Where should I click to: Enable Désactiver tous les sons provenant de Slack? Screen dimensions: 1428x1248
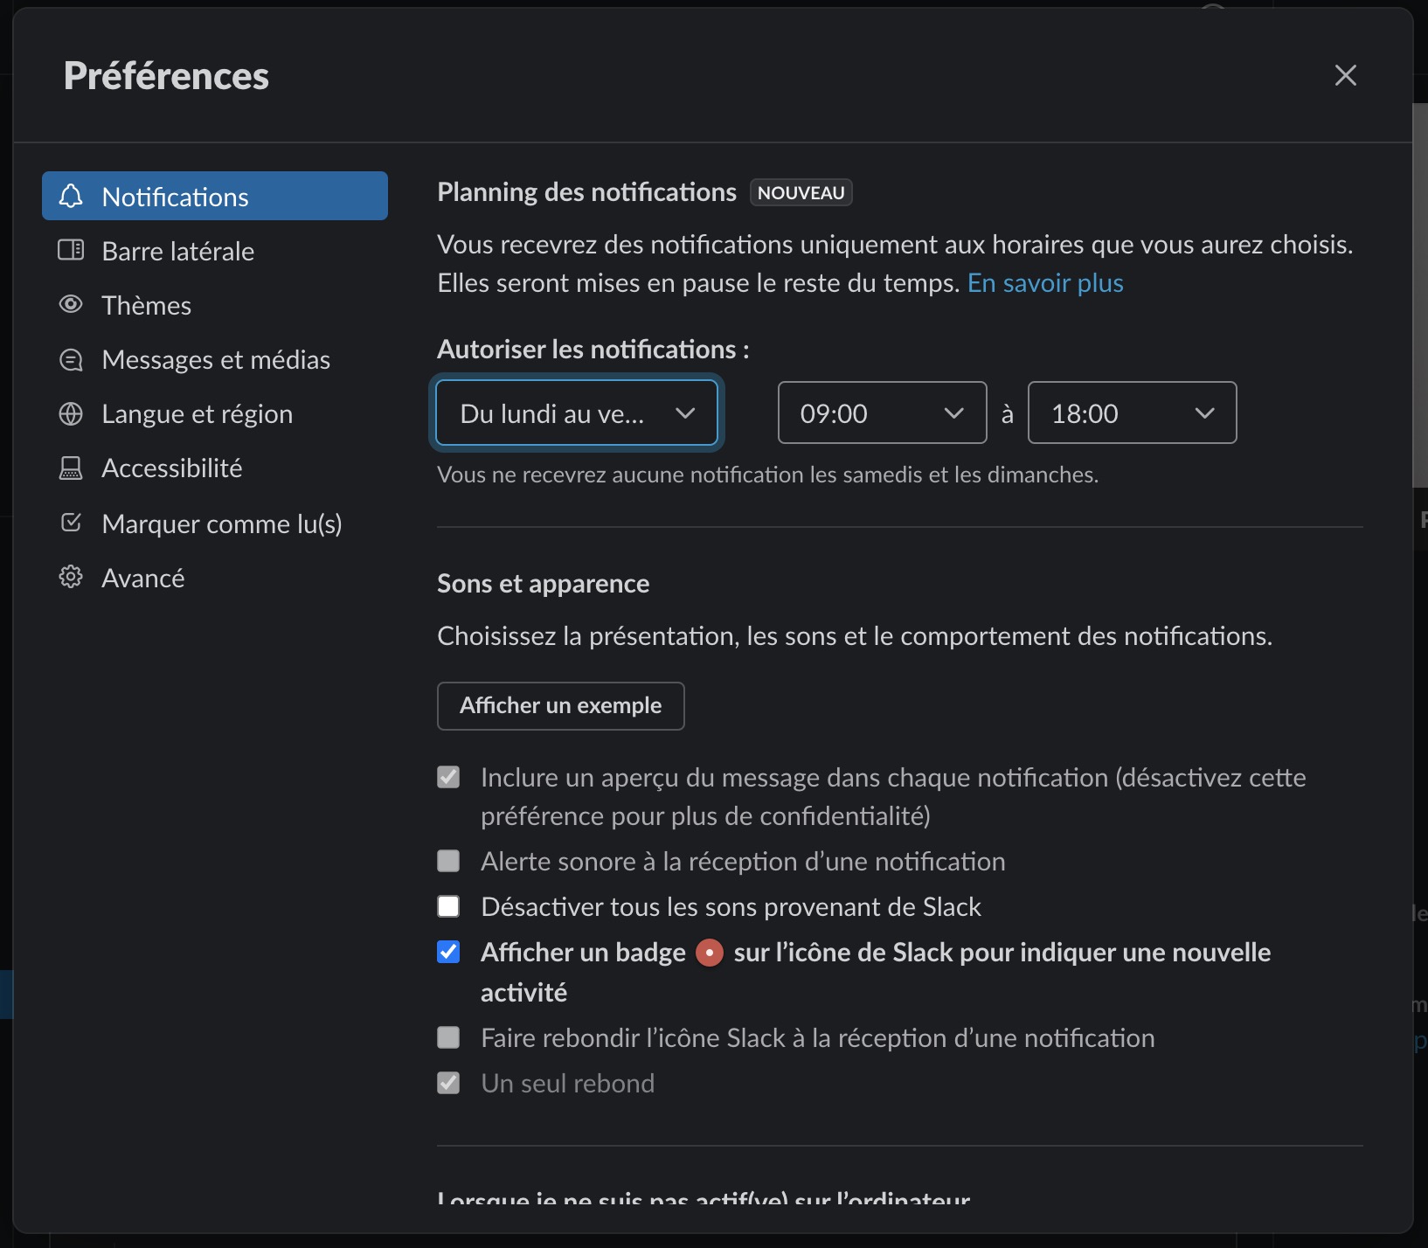coord(448,906)
